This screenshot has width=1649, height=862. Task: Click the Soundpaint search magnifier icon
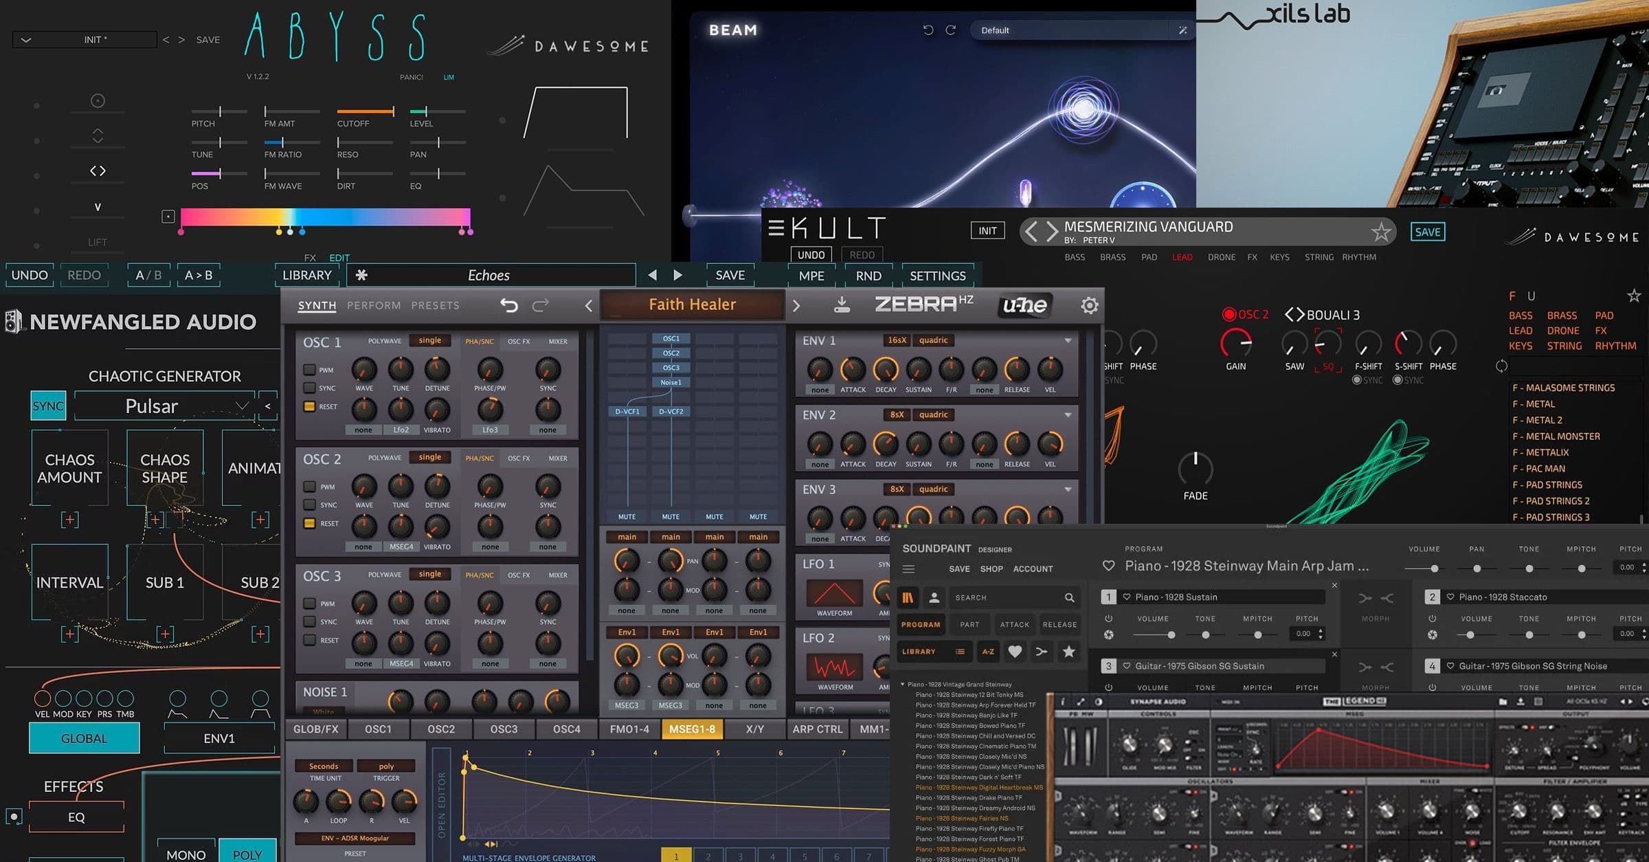click(1069, 597)
